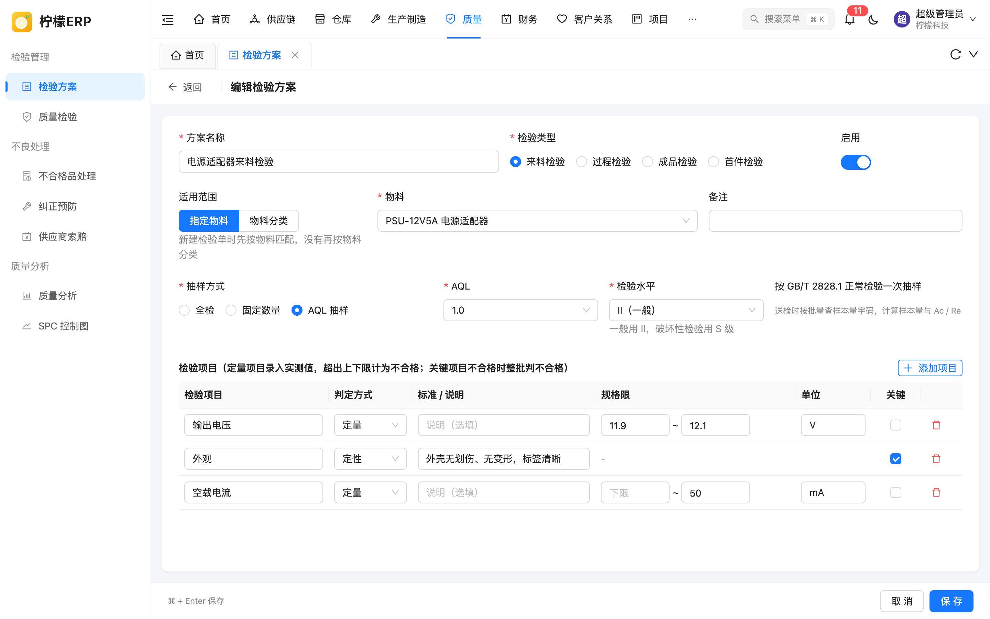
Task: Expand the tab options chevron
Action: coord(973,54)
